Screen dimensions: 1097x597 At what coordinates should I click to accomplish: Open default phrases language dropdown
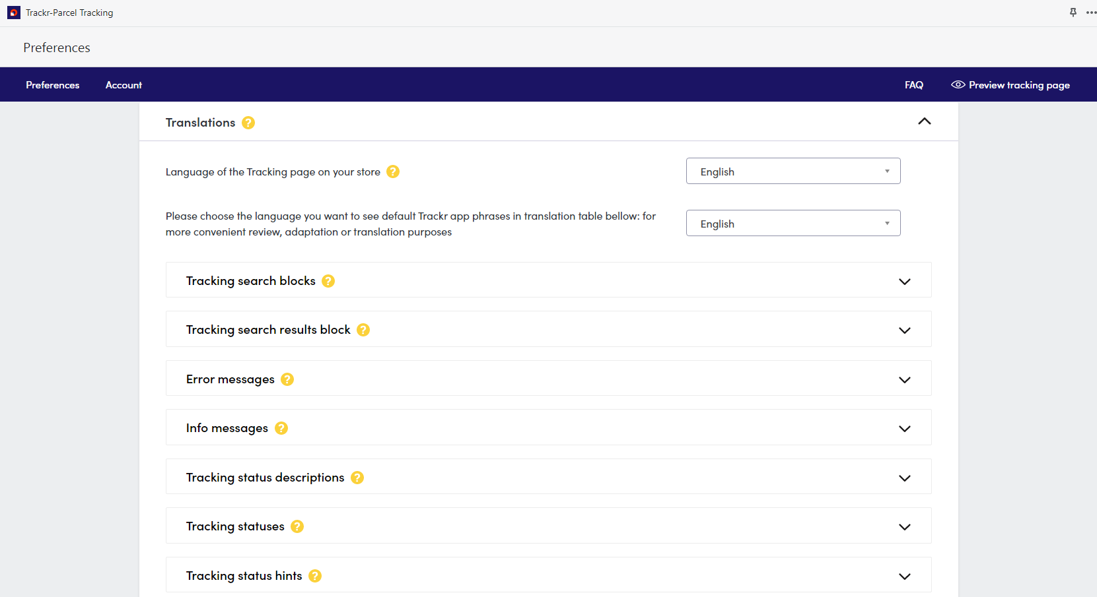(793, 223)
